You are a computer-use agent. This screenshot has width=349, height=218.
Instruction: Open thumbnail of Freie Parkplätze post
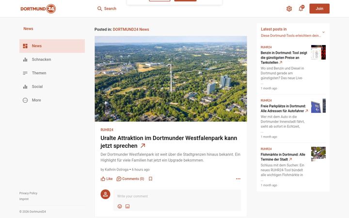318,106
